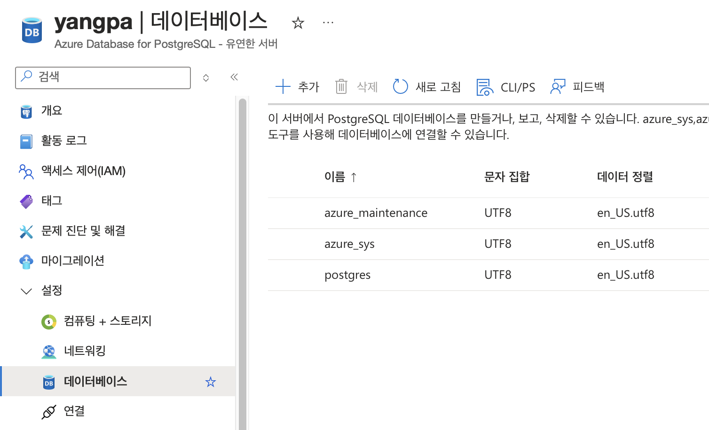The width and height of the screenshot is (709, 430).
Task: Click the 피드백 person-chat icon
Action: pos(558,87)
